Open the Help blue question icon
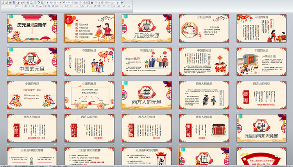Image resolution: width=293 pixels, height=167 pixels. 121,3
